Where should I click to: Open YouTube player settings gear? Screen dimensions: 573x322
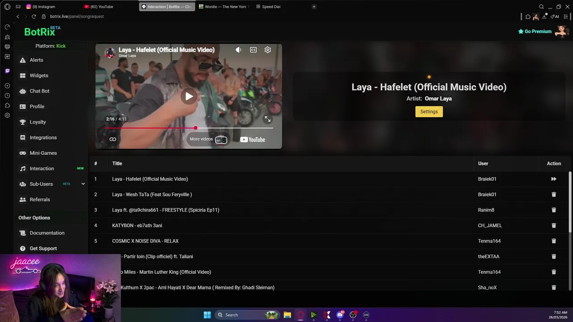tap(268, 50)
